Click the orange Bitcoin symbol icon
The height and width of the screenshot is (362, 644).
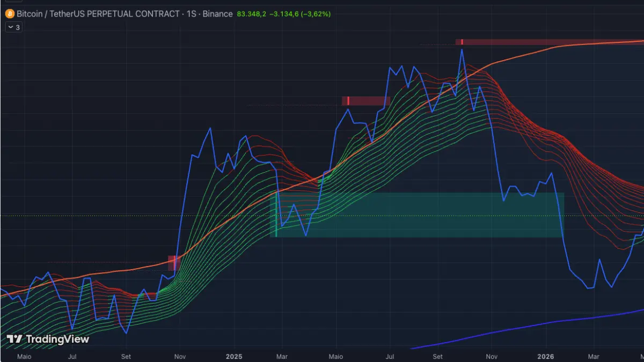click(x=10, y=14)
